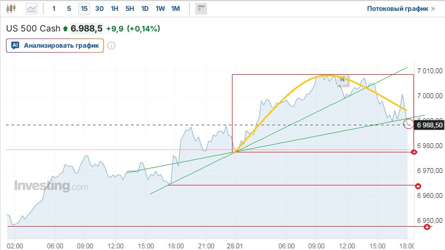The height and width of the screenshot is (250, 445).
Task: Click the info icon beside Analyze button
Action: [111, 46]
